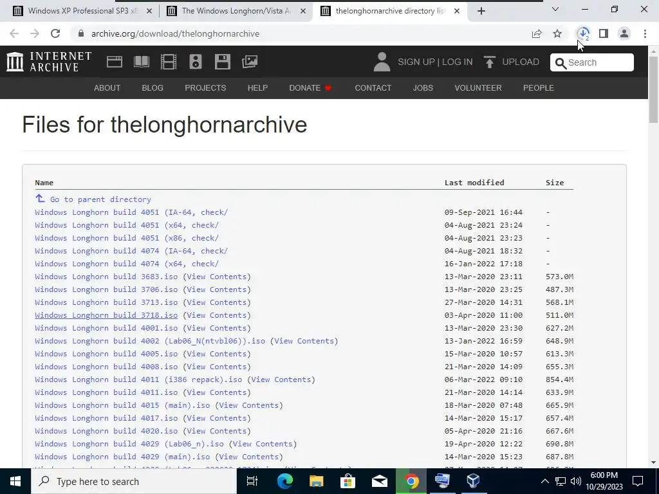The width and height of the screenshot is (659, 494).
Task: Click the Internet Archive logo
Action: point(49,62)
